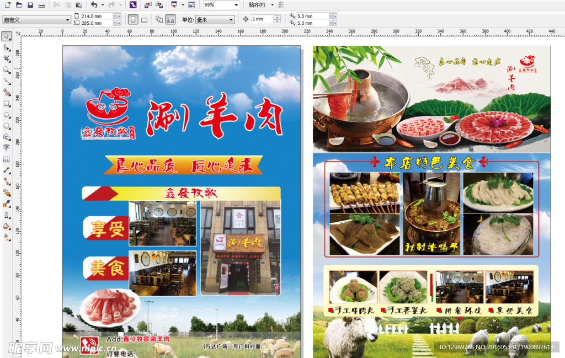The image size is (565, 358).
Task: Select the Outline pen tool
Action: point(7,215)
